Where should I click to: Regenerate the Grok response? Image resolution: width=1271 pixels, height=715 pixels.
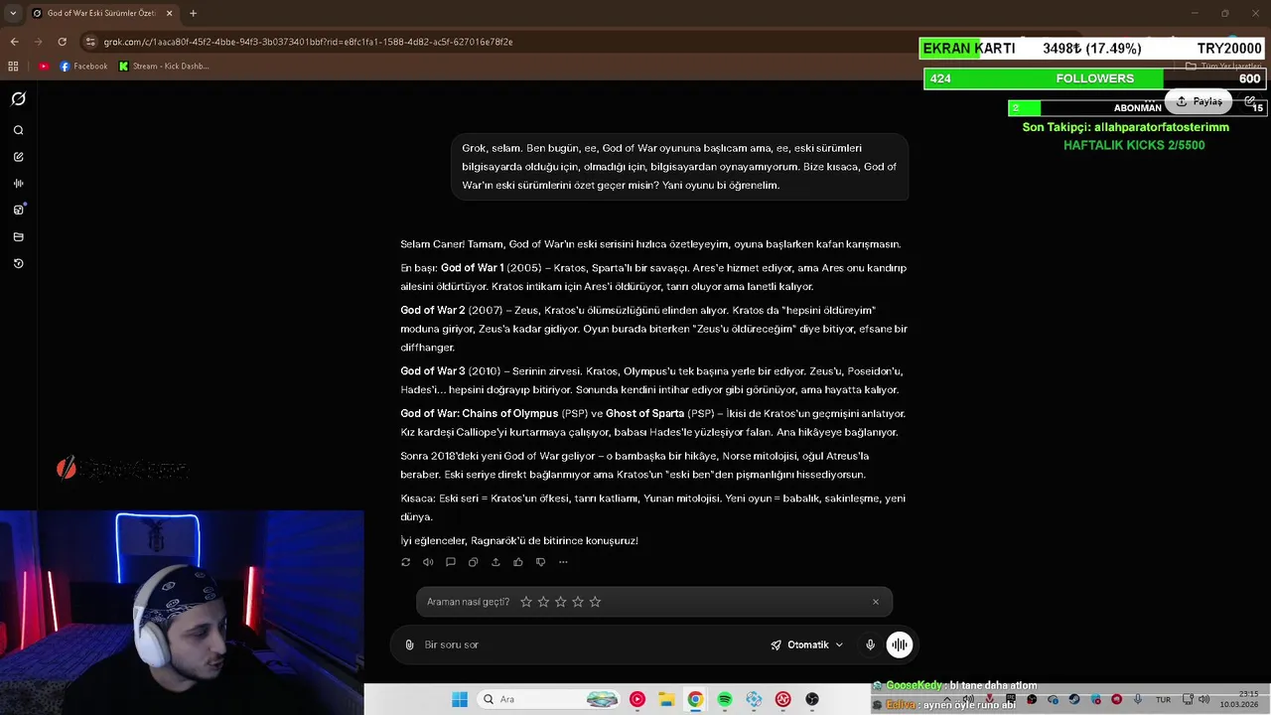pyautogui.click(x=405, y=562)
